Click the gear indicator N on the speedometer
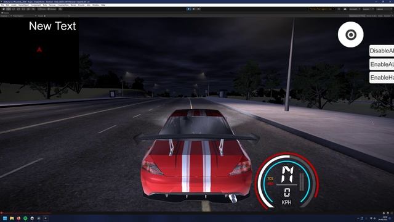This screenshot has width=394, height=222. click(x=287, y=174)
